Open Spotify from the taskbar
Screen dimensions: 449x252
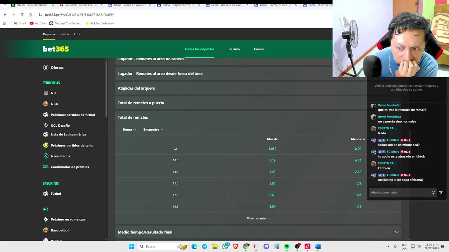pyautogui.click(x=287, y=246)
